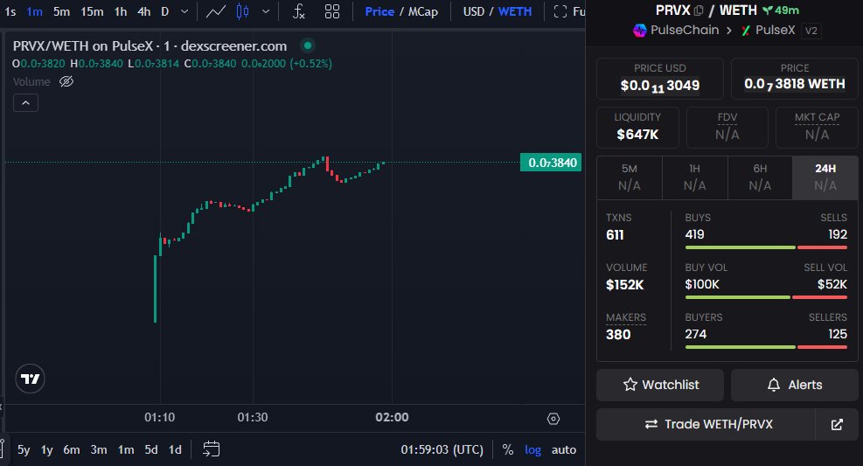The width and height of the screenshot is (863, 466).
Task: Toggle log scale
Action: [532, 449]
